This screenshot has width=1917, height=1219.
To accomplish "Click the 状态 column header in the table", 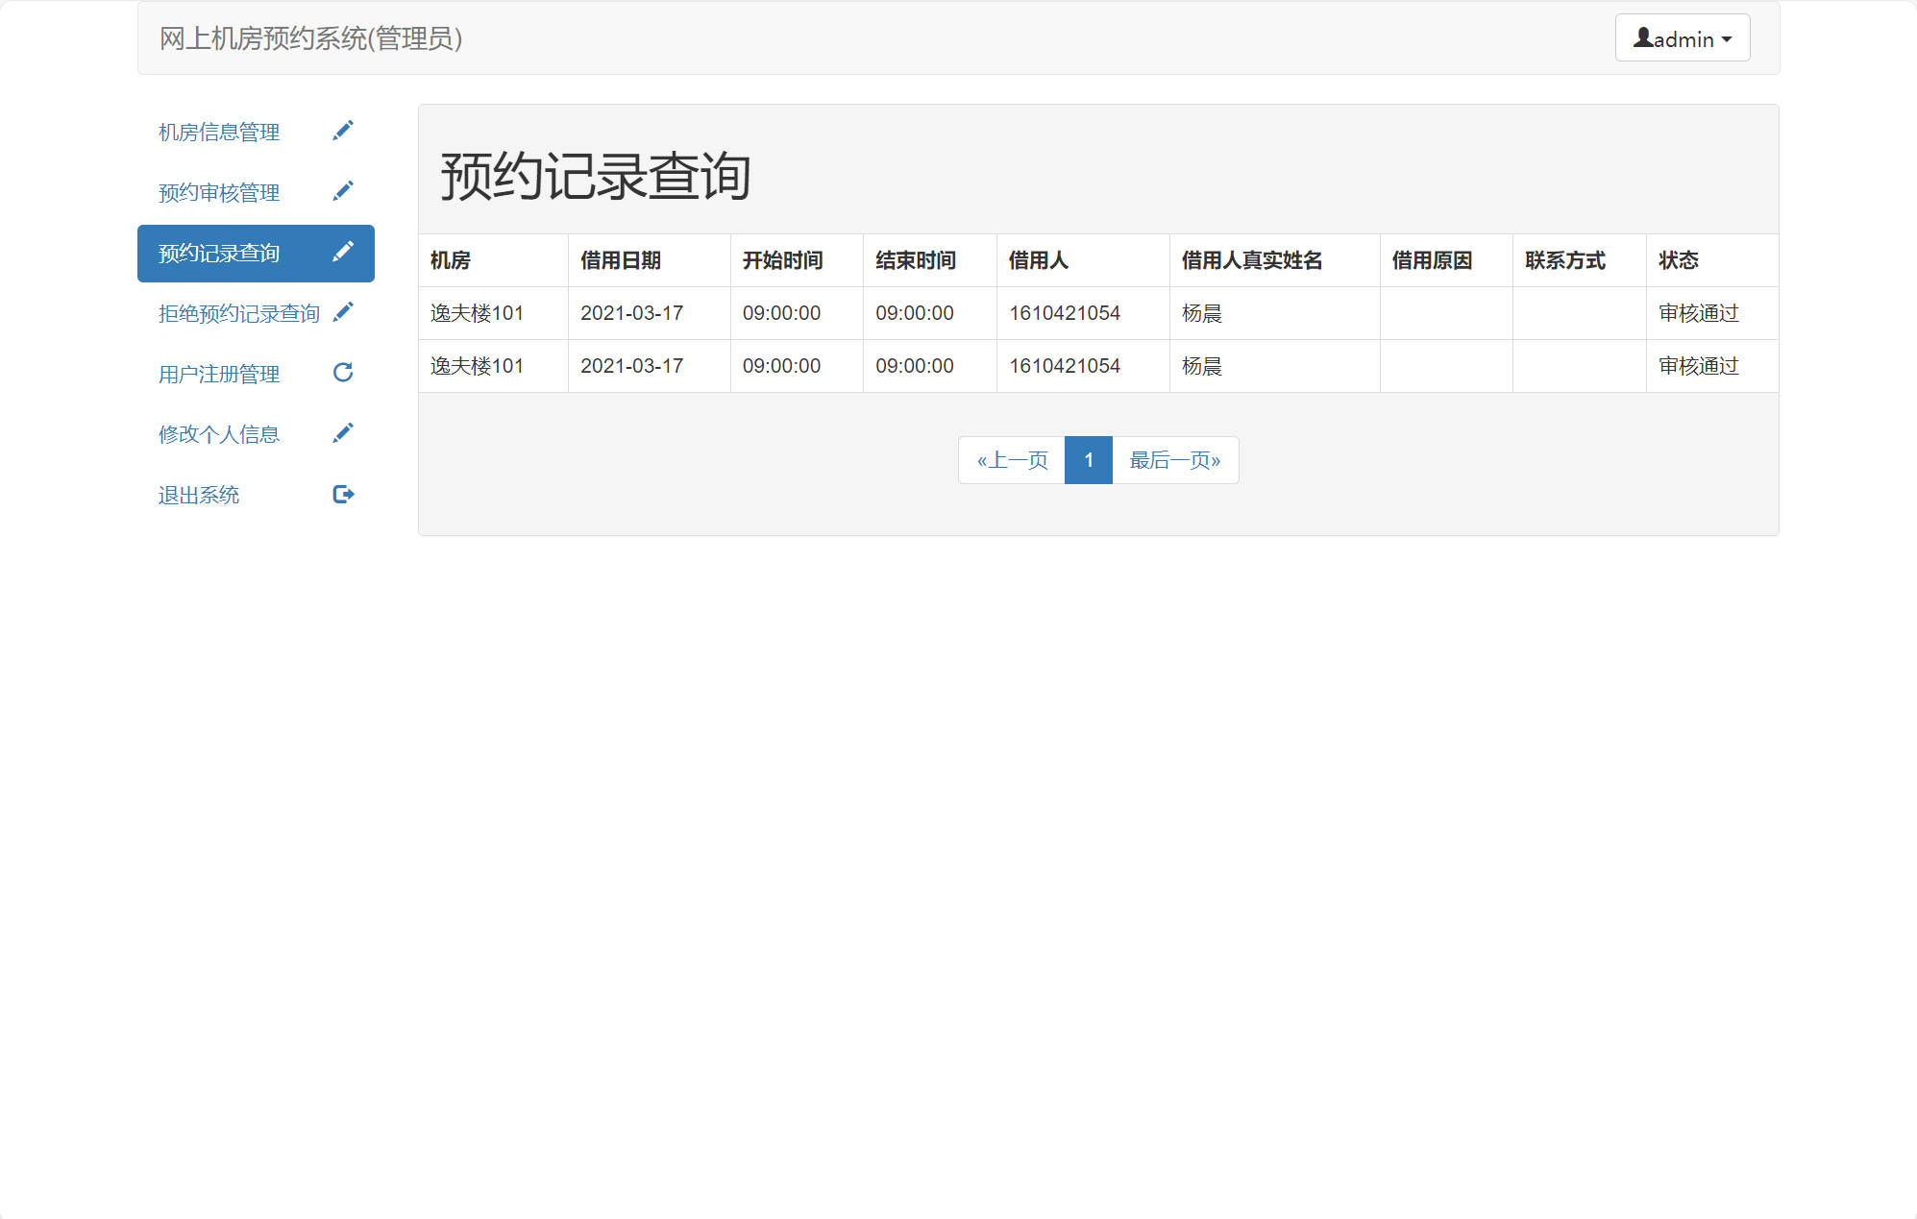I will 1680,260.
